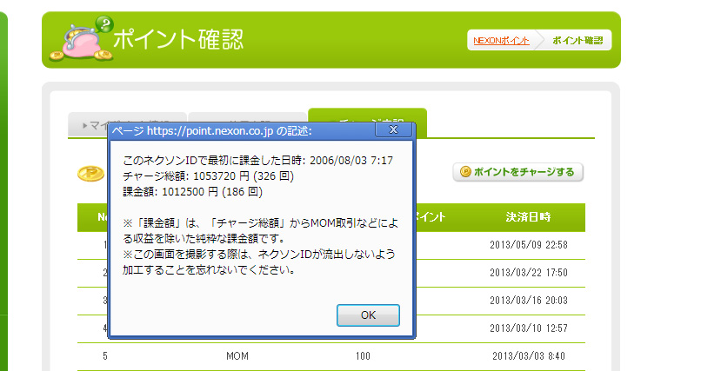Select date 2013/03/22 17:50
The height and width of the screenshot is (371, 721).
pyautogui.click(x=528, y=273)
